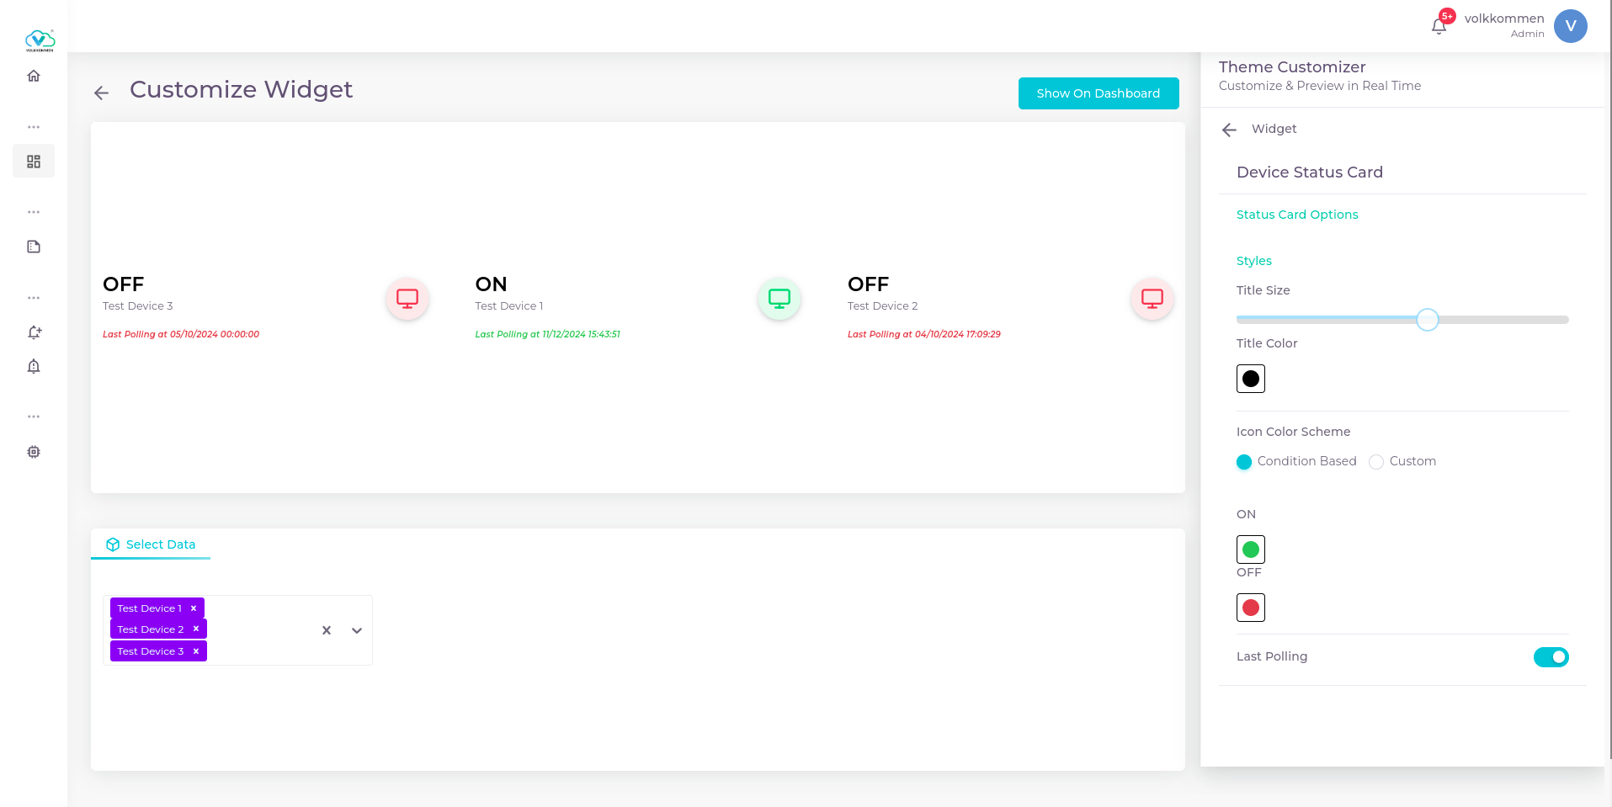
Task: Click the create alert bell-plus sidebar icon
Action: tap(34, 332)
